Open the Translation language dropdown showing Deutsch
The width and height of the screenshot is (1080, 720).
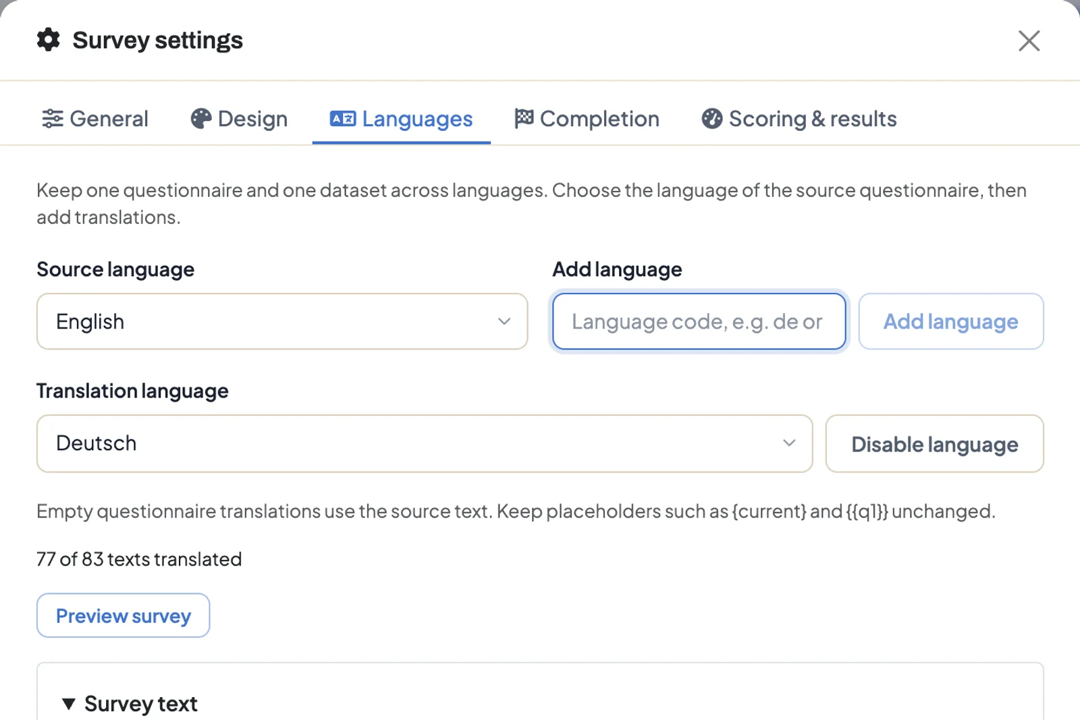pos(425,443)
